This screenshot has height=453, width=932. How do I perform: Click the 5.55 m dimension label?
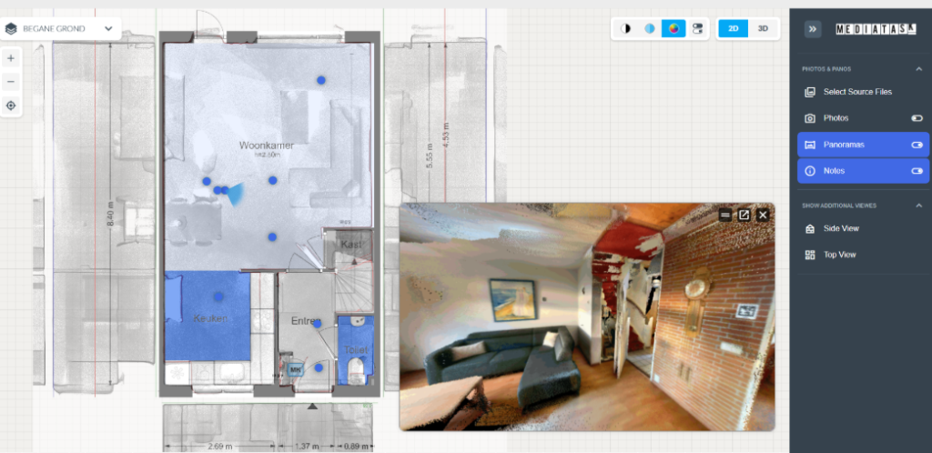pos(430,155)
